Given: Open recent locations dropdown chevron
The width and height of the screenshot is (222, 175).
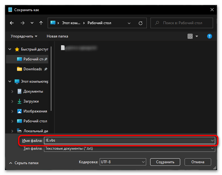Looking at the screenshot, I should coord(32,23).
